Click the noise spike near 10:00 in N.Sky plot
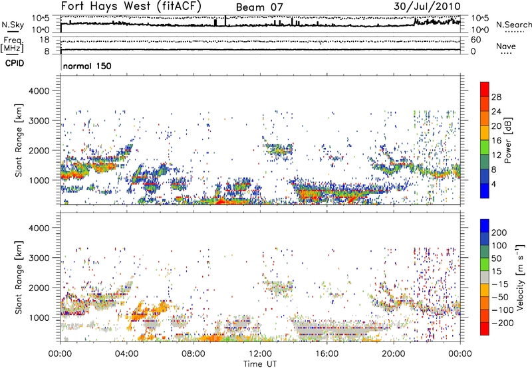 point(225,21)
